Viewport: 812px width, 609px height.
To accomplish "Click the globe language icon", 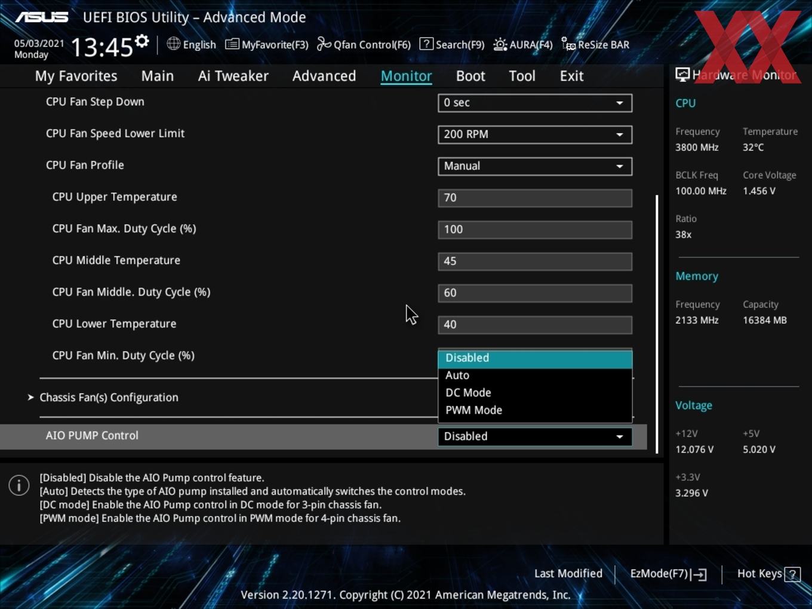I will point(173,44).
